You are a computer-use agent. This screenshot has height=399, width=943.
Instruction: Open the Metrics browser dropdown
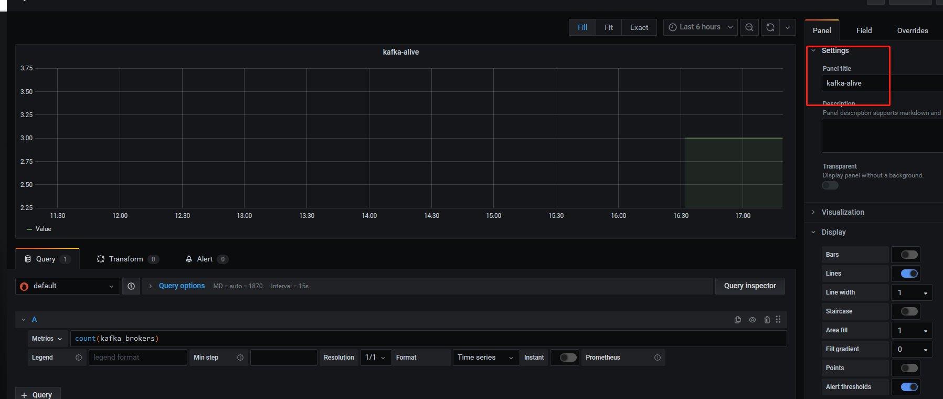[47, 339]
